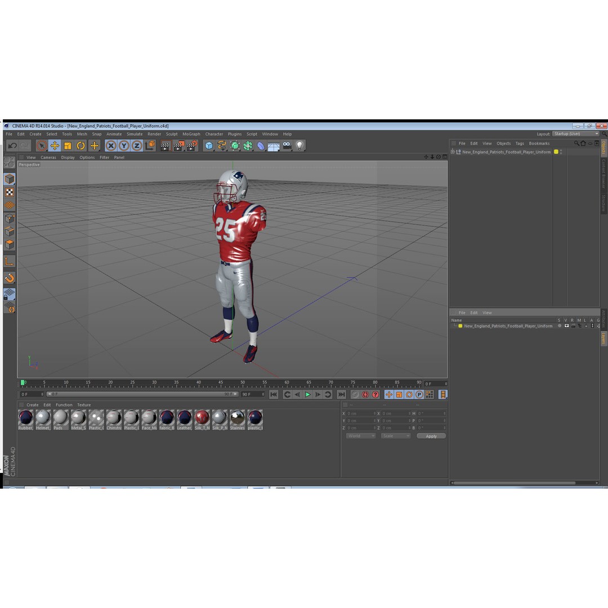Image resolution: width=608 pixels, height=608 pixels.
Task: Click frame 50 on timeline ruler
Action: [243, 383]
